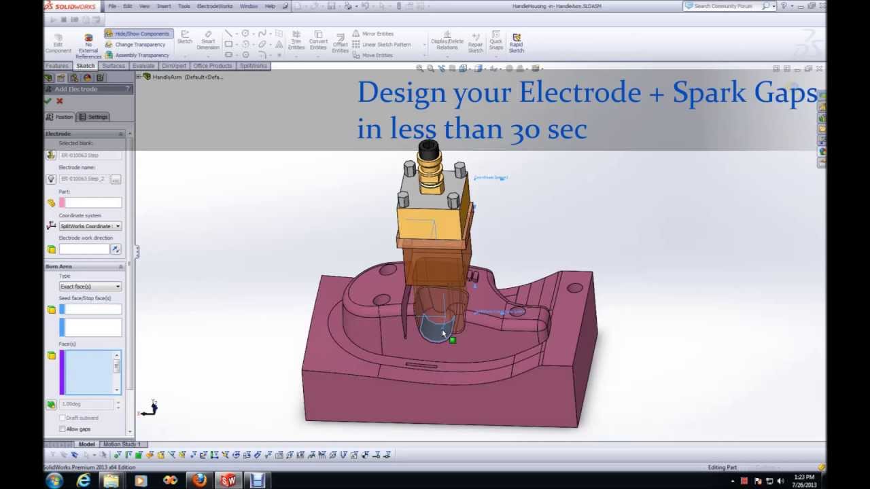Activate Smart Dimension tool
The image size is (870, 489).
[x=208, y=41]
